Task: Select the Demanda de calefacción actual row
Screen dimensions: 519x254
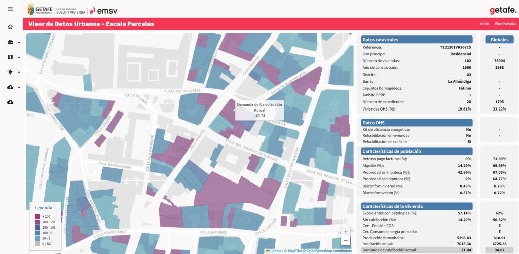Action: point(417,250)
